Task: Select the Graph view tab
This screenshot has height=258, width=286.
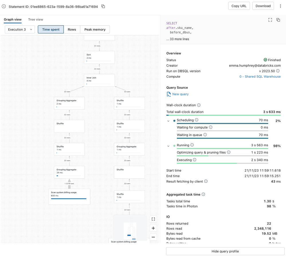Action: [x=13, y=19]
